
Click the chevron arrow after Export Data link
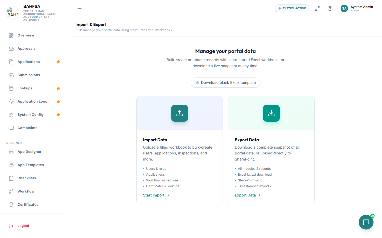coord(259,195)
